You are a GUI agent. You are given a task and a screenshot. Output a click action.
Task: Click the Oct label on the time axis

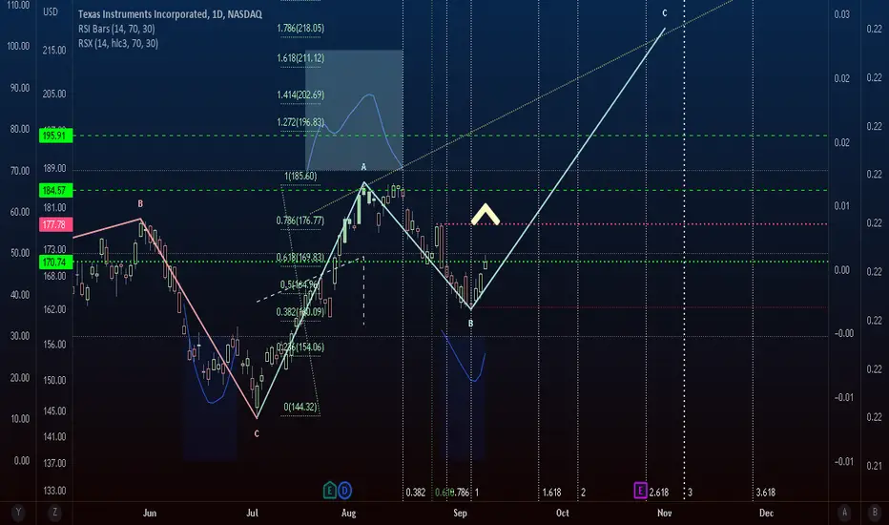(x=563, y=514)
